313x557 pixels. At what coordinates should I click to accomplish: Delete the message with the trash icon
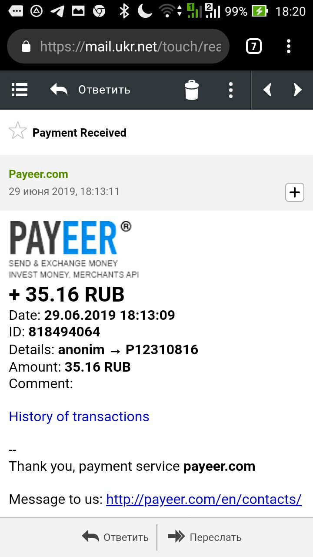pyautogui.click(x=192, y=90)
